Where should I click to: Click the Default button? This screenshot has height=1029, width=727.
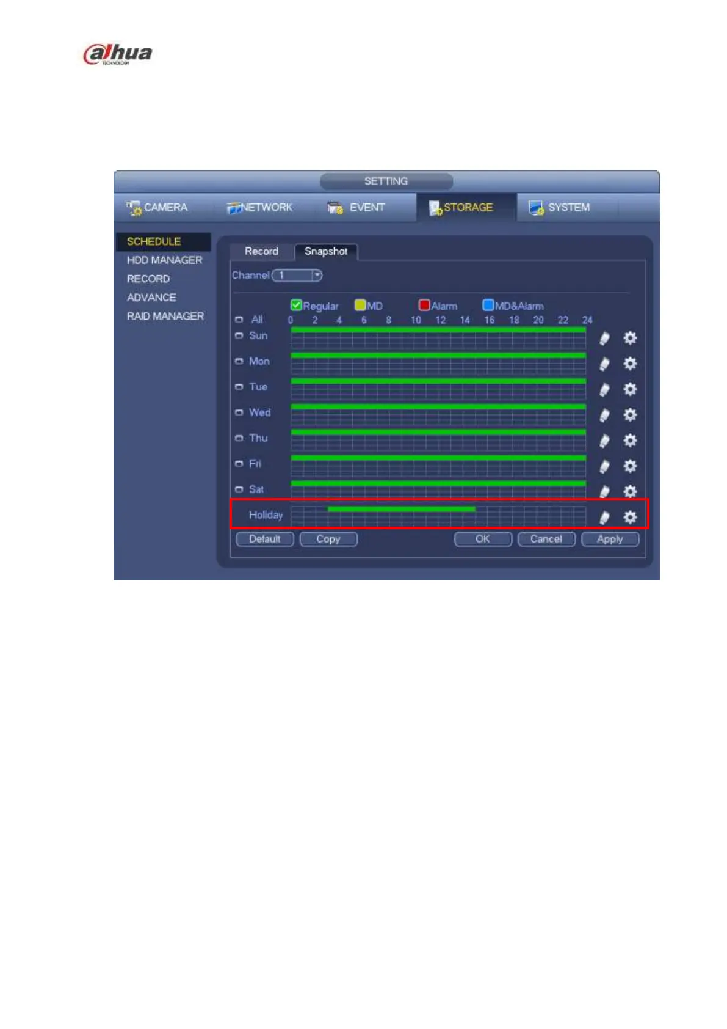coord(265,539)
